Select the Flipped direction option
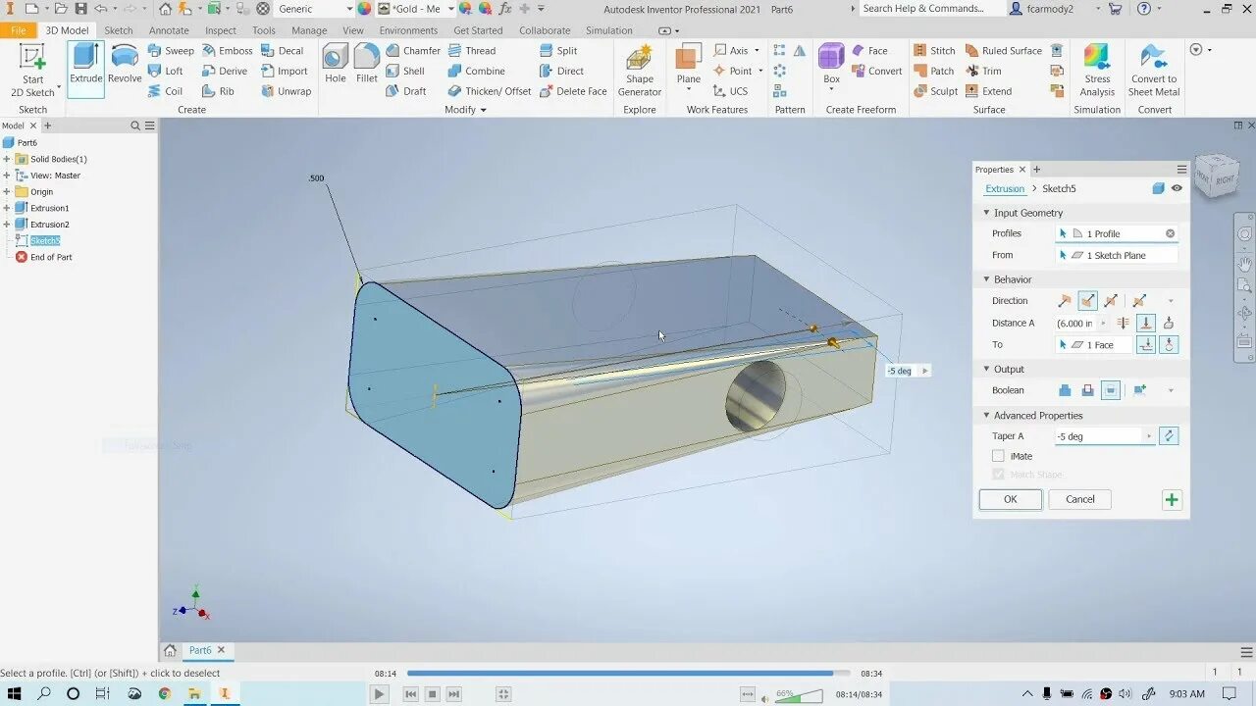 (x=1087, y=301)
